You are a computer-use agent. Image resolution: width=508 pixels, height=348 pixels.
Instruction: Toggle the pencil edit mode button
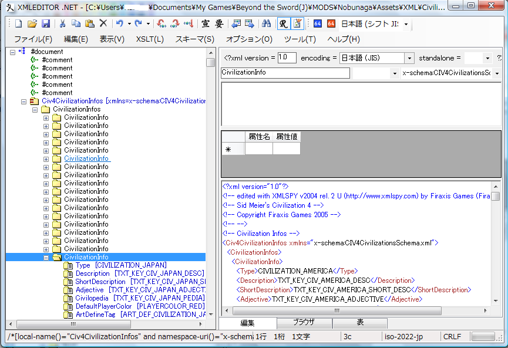click(x=297, y=24)
